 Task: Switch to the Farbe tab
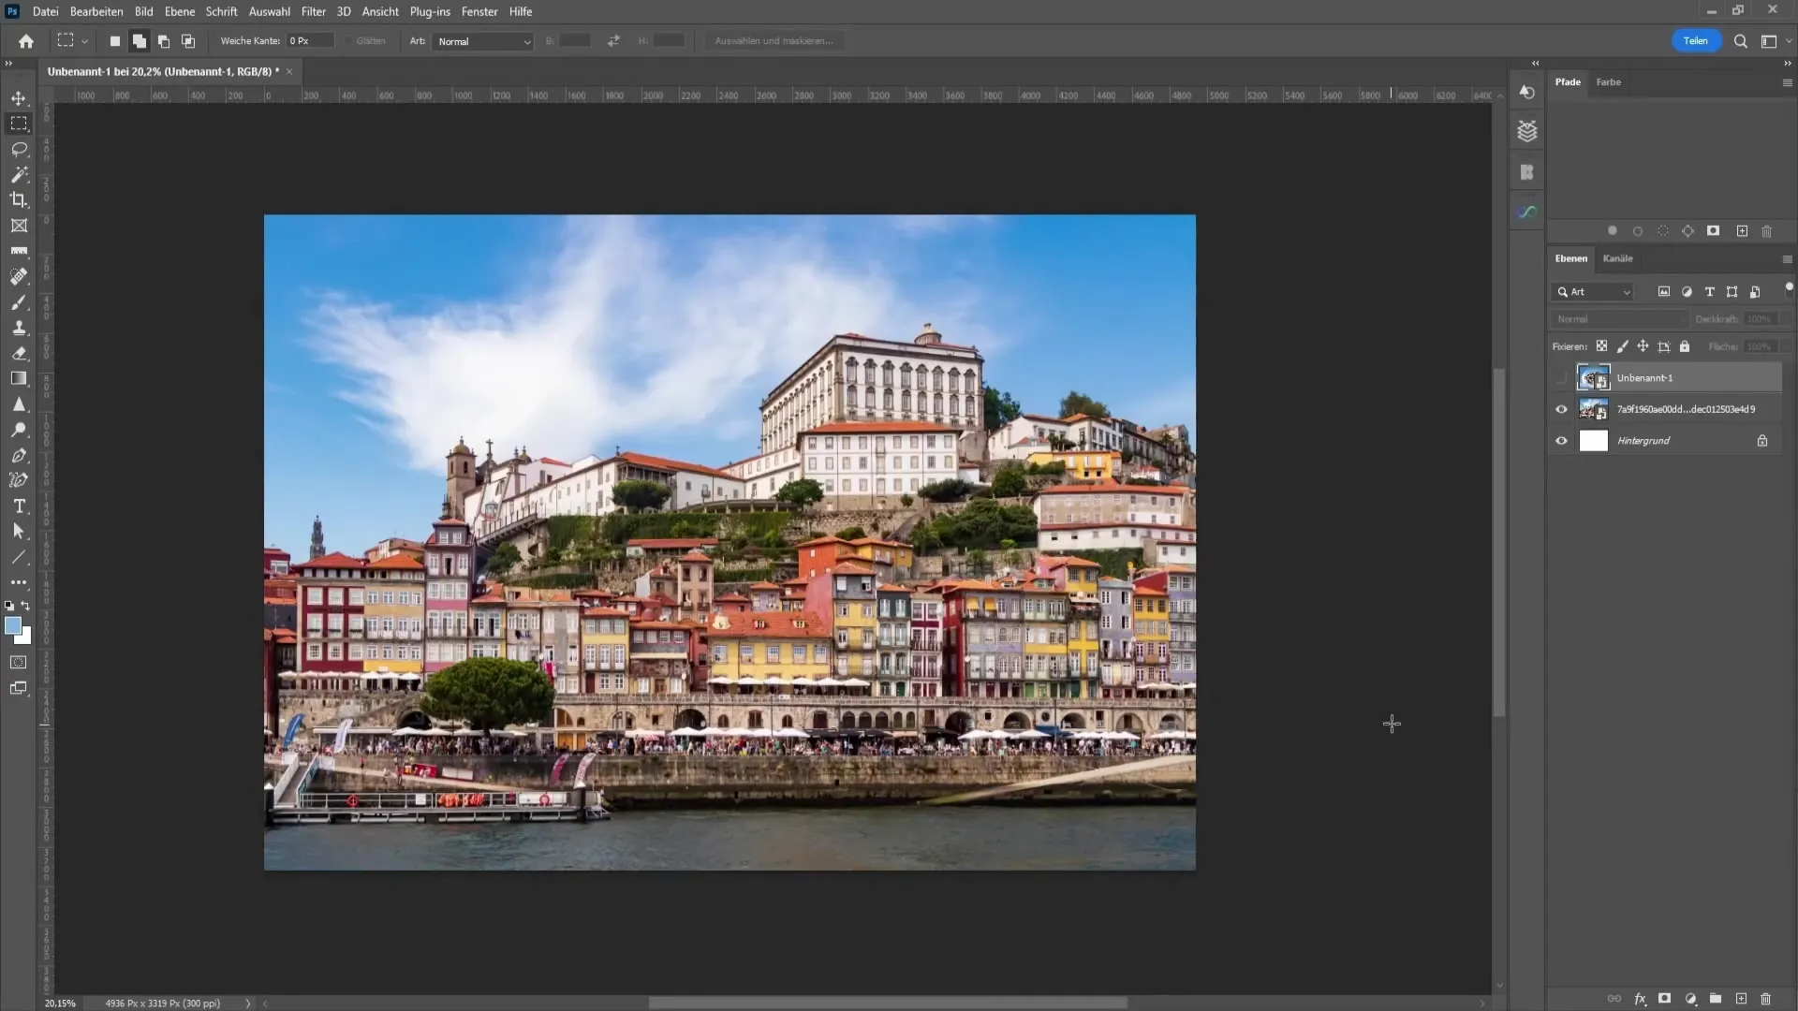[x=1608, y=82]
